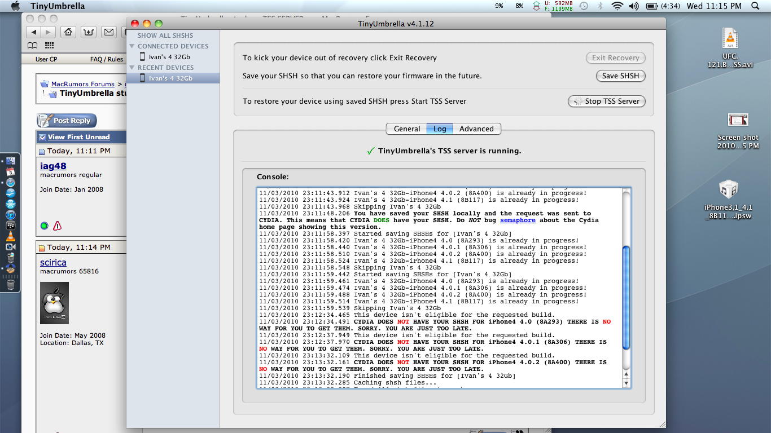Screen dimensions: 771x433
Task: Select the Log tab
Action: (440, 129)
